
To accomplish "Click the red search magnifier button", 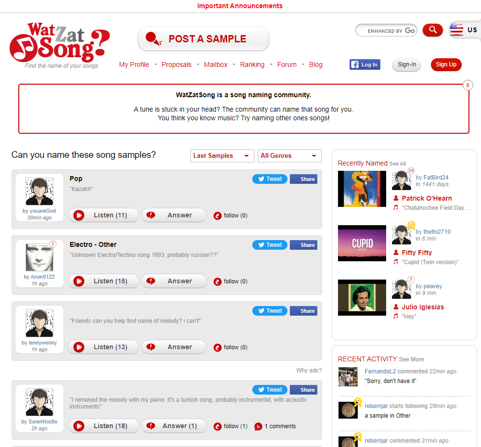I will 432,30.
